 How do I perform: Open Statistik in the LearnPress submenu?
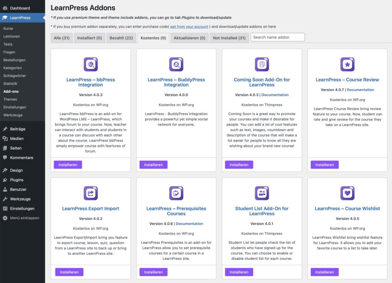pos(10,84)
